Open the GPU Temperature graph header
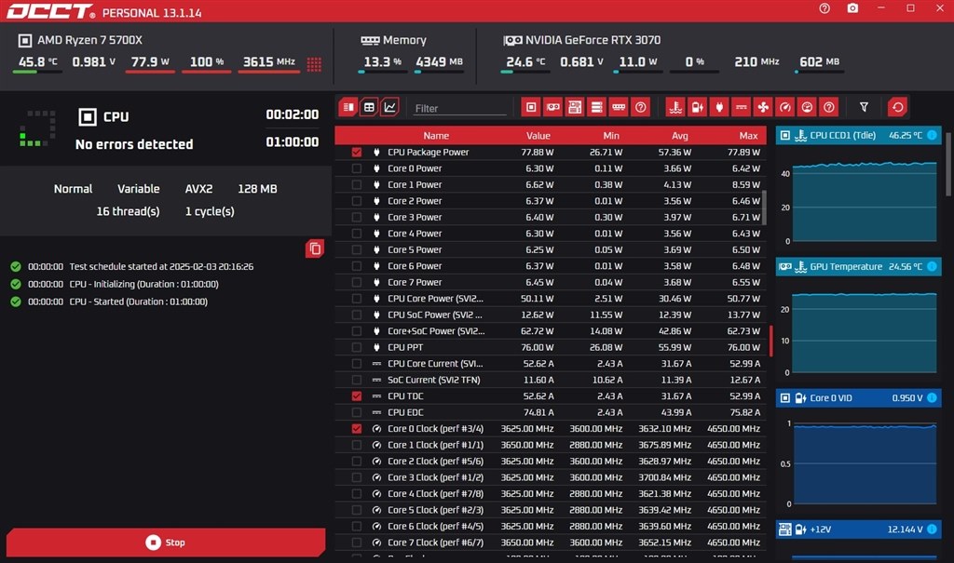 pos(858,266)
